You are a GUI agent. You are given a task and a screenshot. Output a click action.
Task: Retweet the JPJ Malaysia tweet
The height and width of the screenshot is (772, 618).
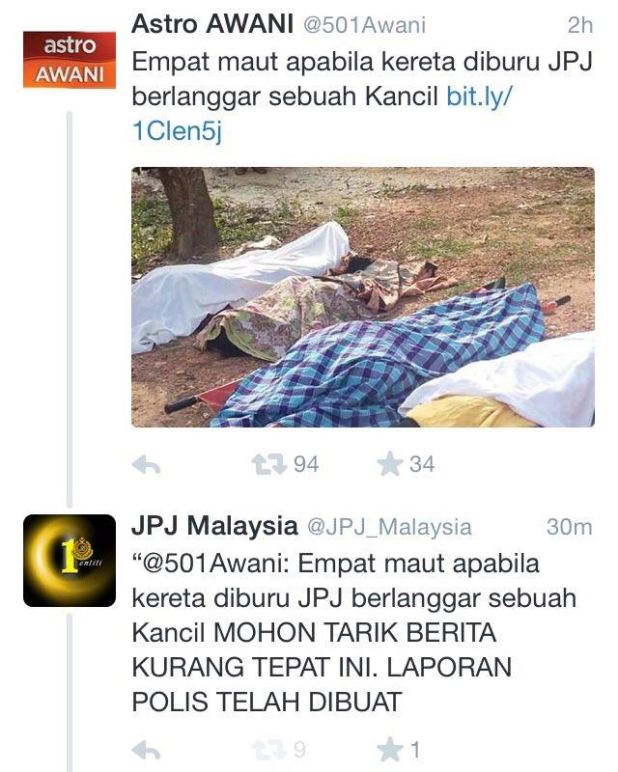269,751
